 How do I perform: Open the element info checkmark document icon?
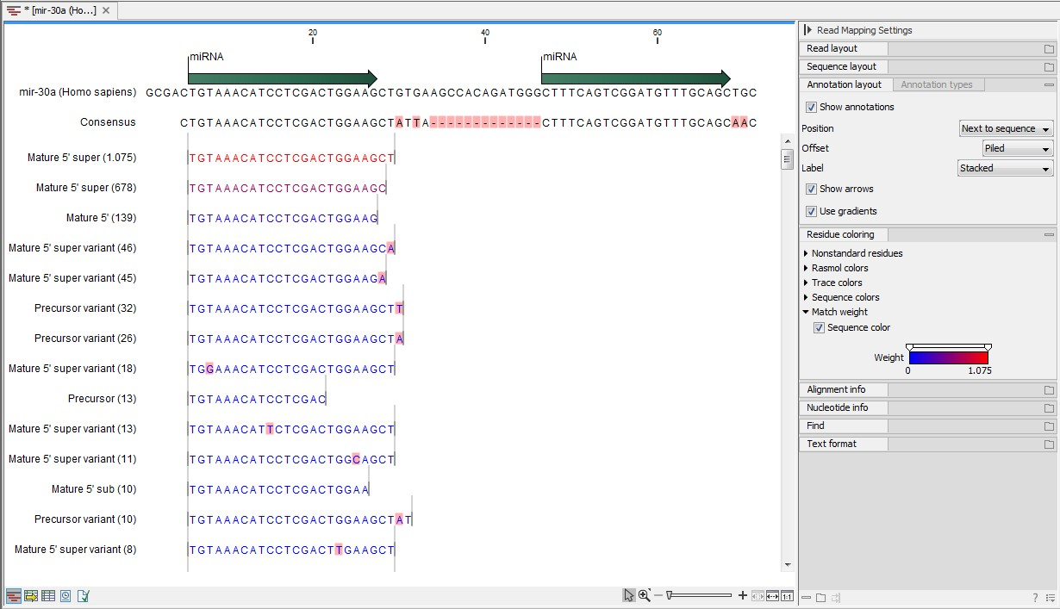tap(84, 596)
